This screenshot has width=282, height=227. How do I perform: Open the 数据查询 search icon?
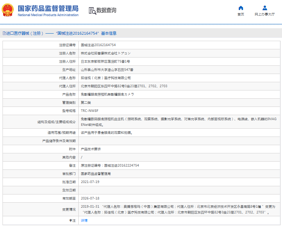tap(93, 11)
